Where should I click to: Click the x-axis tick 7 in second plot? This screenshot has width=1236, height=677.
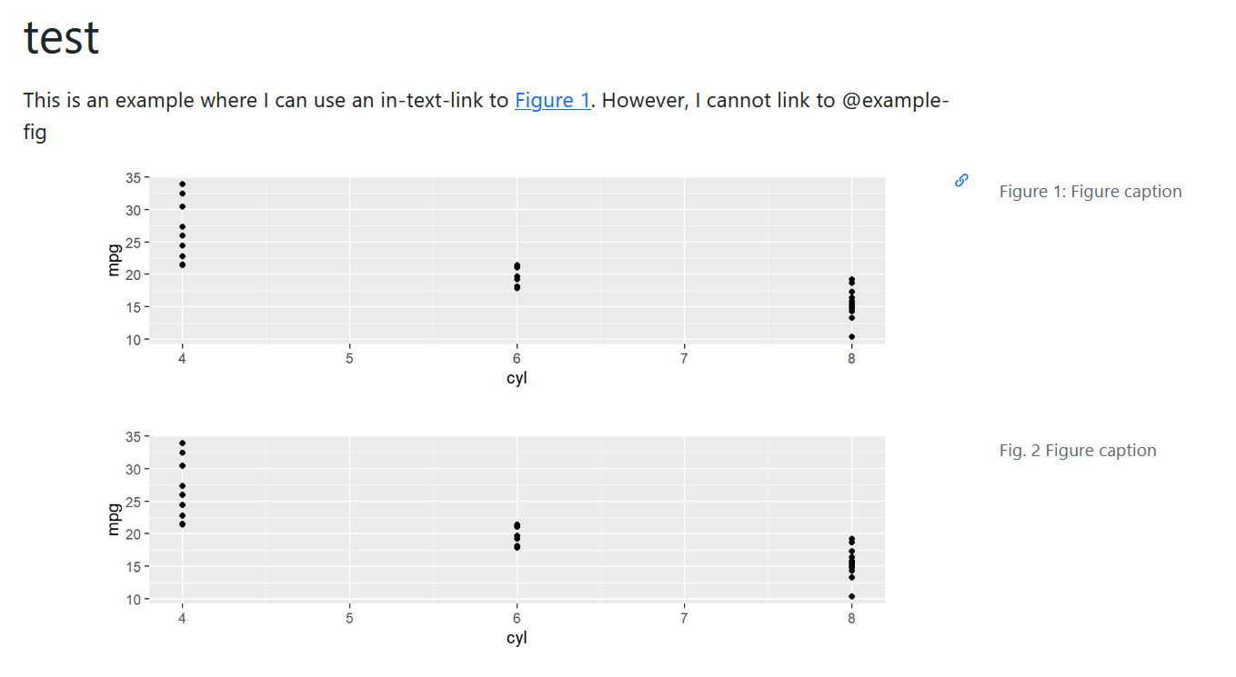(684, 618)
